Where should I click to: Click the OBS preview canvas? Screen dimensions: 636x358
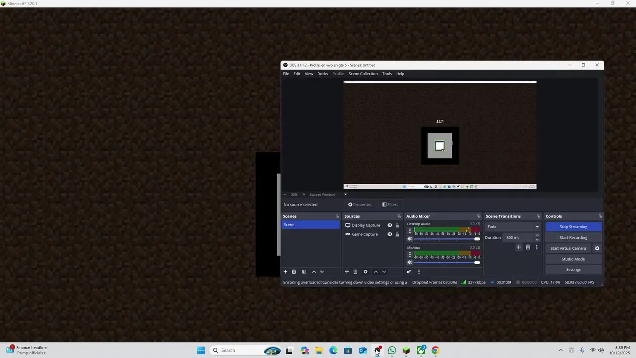pyautogui.click(x=440, y=135)
